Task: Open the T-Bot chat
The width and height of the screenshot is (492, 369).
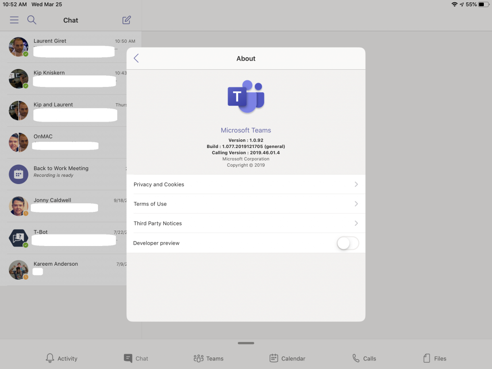Action: [x=63, y=238]
